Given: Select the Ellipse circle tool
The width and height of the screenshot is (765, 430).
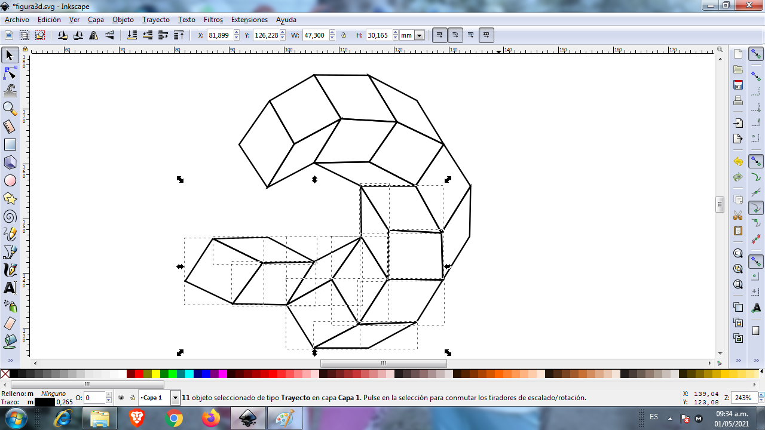Looking at the screenshot, I should [10, 180].
